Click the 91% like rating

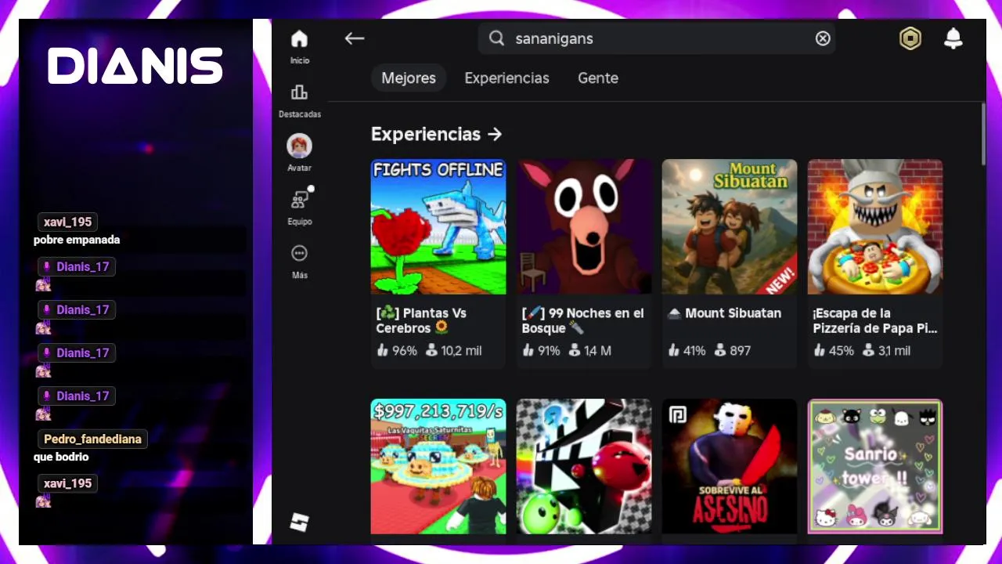542,351
